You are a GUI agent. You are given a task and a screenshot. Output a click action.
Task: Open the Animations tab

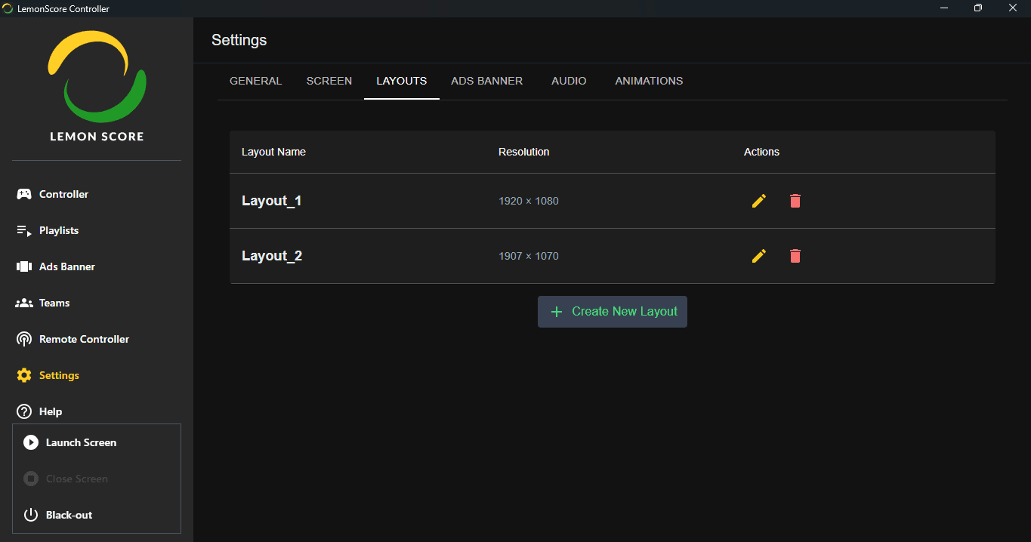pyautogui.click(x=649, y=81)
